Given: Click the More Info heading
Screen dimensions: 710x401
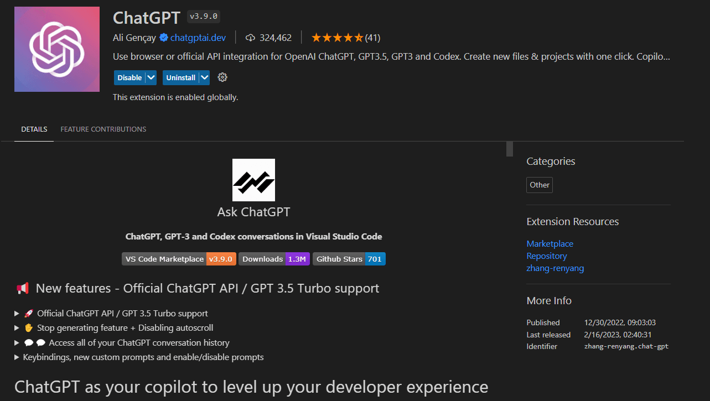Looking at the screenshot, I should [x=549, y=301].
